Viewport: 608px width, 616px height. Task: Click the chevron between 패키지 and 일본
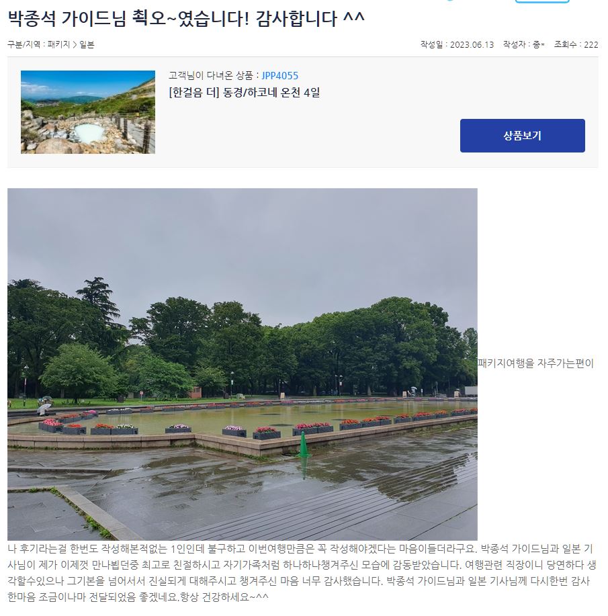[x=75, y=45]
